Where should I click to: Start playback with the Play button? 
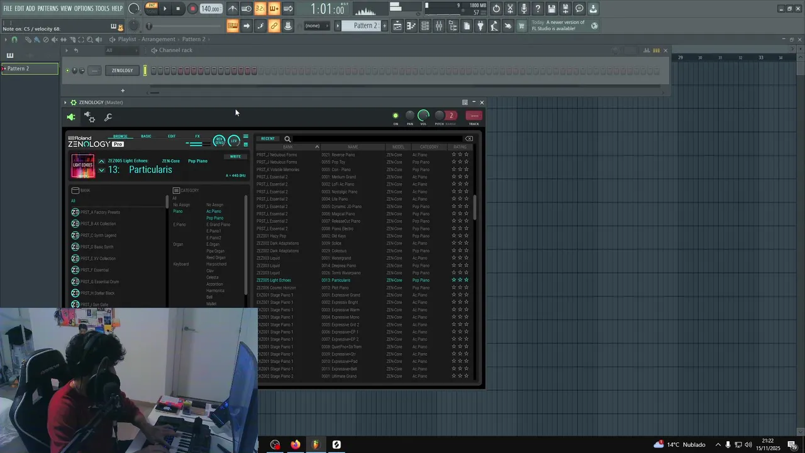(x=165, y=9)
